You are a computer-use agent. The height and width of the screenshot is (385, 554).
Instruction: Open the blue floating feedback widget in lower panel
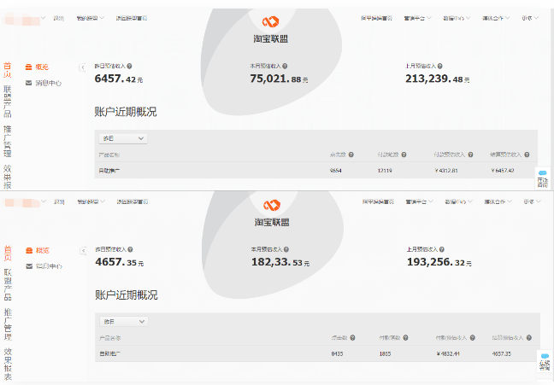click(544, 360)
